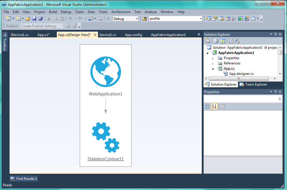The image size is (287, 190).
Task: Click the StatelessContract1 link in the designer
Action: pos(106,159)
